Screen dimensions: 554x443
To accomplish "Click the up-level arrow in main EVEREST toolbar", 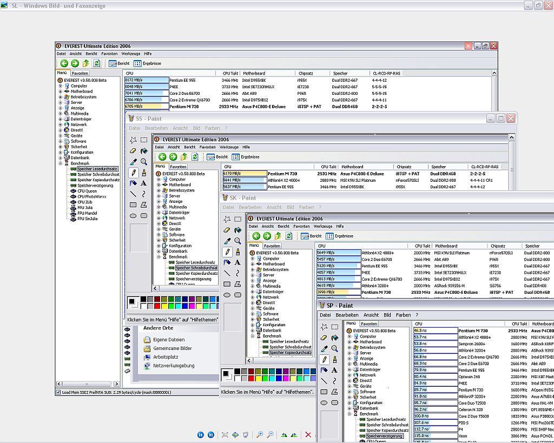I will [x=86, y=63].
